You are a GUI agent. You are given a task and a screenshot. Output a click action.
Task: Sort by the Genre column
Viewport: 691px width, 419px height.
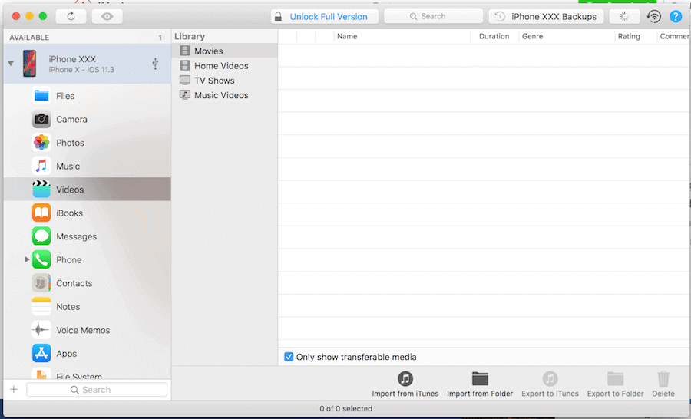(567, 36)
